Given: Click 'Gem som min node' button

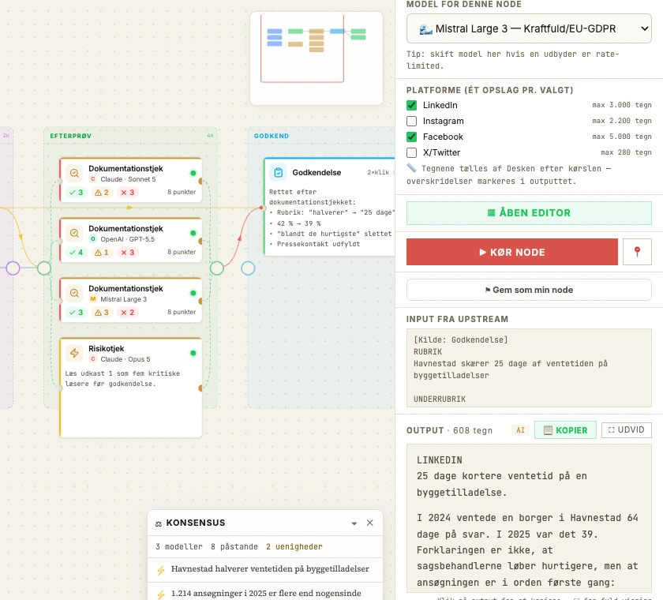Looking at the screenshot, I should (529, 290).
